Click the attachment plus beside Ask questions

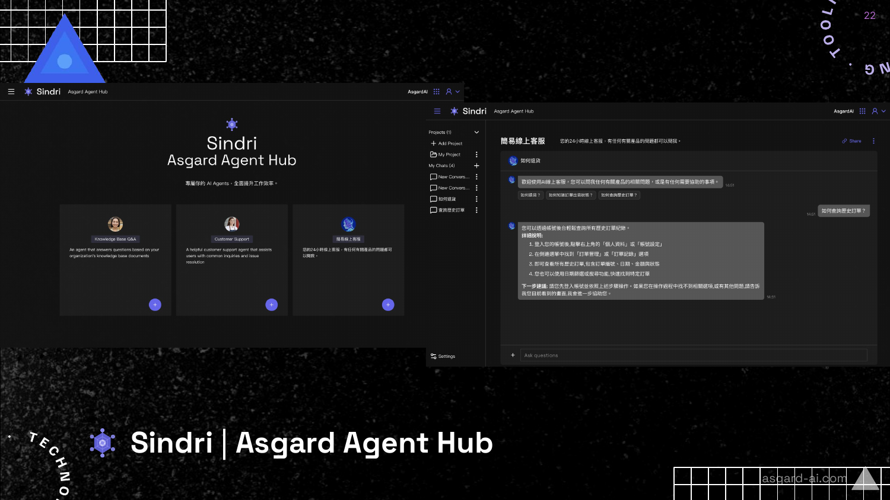tap(513, 355)
